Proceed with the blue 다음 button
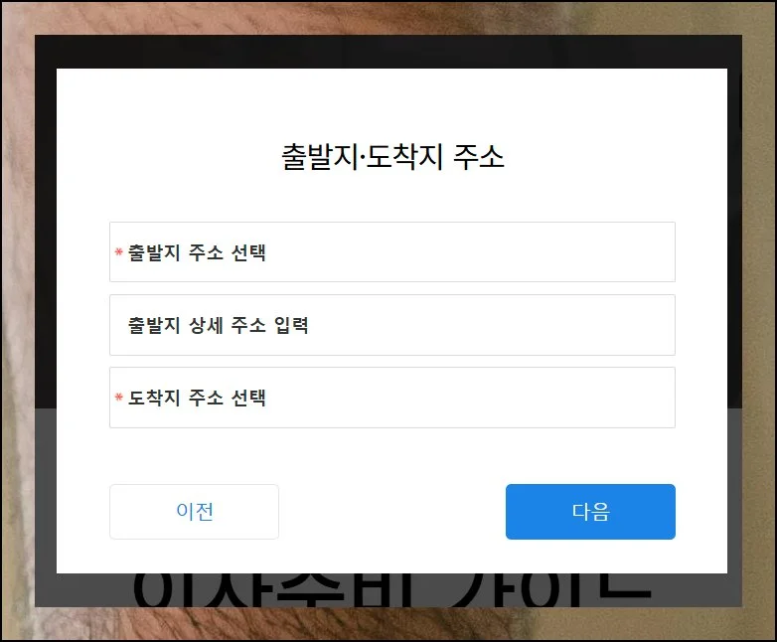777x642 pixels. click(x=590, y=512)
